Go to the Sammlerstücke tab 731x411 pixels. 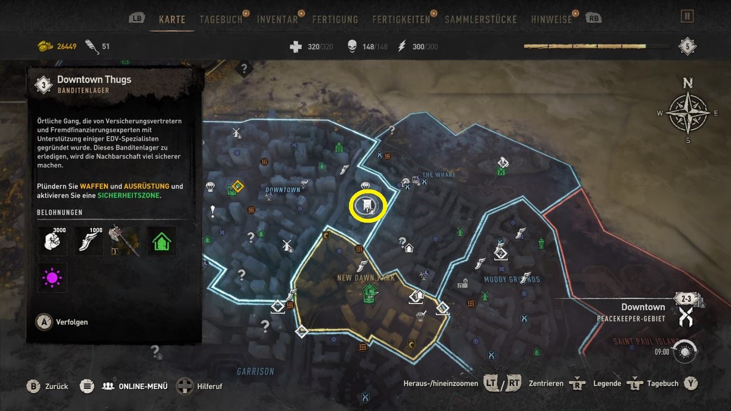tap(480, 20)
